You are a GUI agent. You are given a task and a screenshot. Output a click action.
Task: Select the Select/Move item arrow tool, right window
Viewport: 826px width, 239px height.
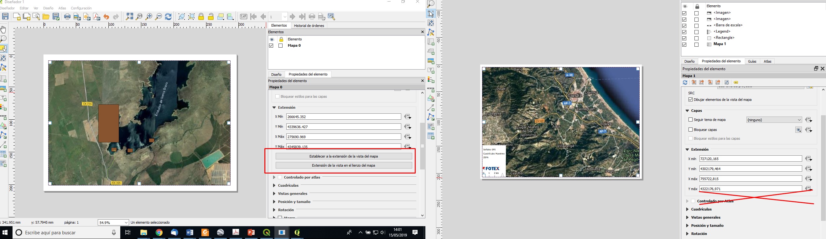[431, 13]
